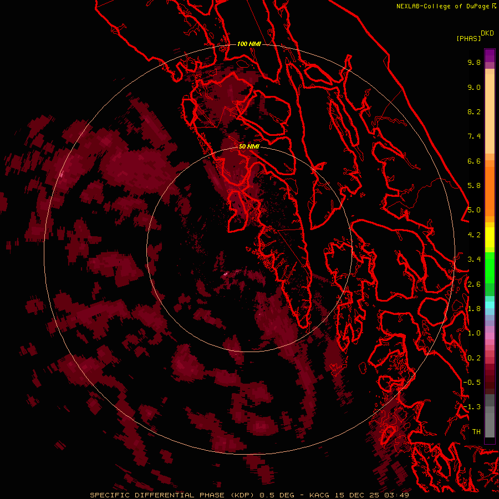
Task: Click the KACG station identifier
Action: tap(320, 495)
